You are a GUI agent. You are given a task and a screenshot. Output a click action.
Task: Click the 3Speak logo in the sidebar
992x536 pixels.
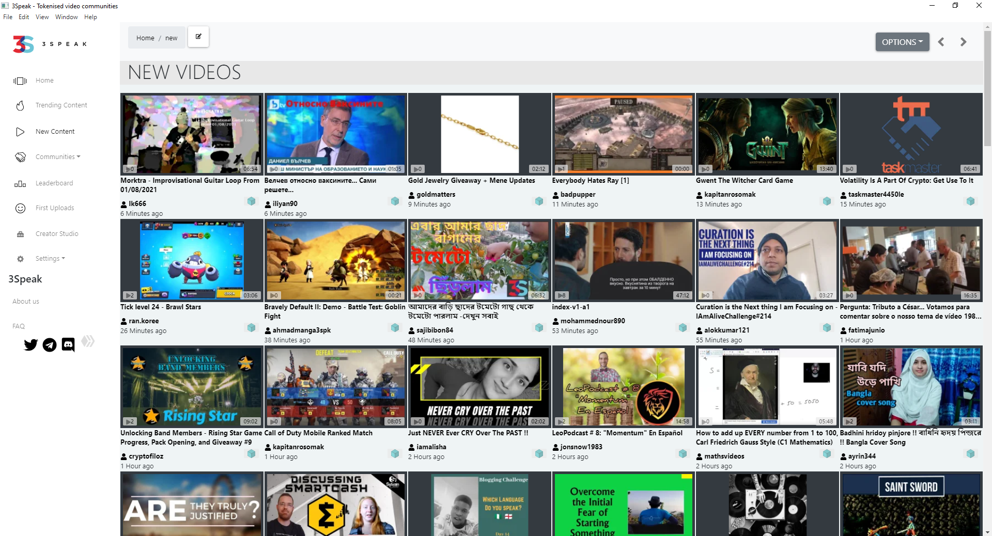pyautogui.click(x=50, y=44)
